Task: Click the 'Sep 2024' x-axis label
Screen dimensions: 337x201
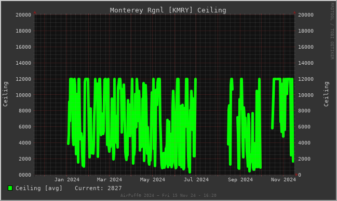Action: (x=240, y=180)
